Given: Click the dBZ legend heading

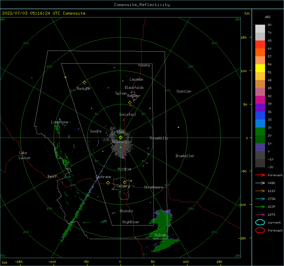Looking at the screenshot, I should [268, 17].
